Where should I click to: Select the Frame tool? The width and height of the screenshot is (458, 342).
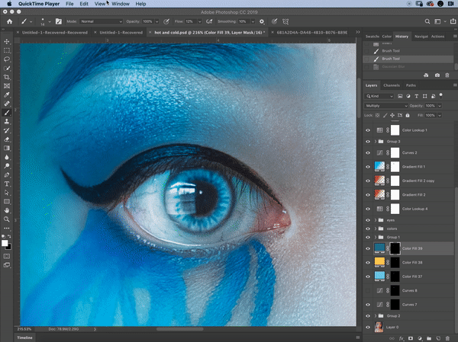click(7, 86)
